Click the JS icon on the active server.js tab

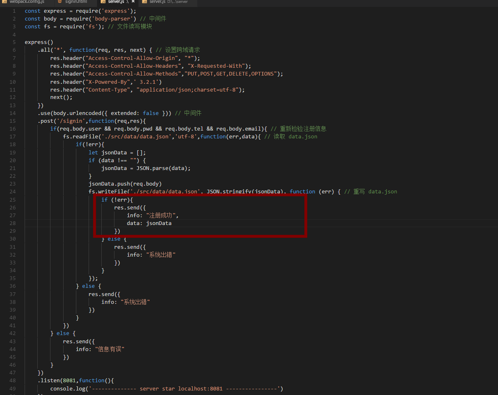103,2
